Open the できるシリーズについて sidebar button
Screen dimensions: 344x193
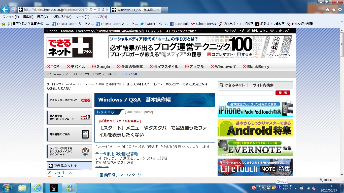[x=69, y=100]
